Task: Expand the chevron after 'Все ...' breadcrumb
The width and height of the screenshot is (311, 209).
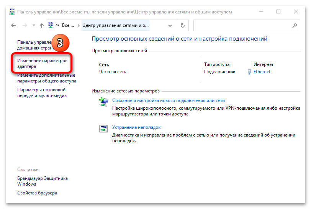Action: coord(79,25)
